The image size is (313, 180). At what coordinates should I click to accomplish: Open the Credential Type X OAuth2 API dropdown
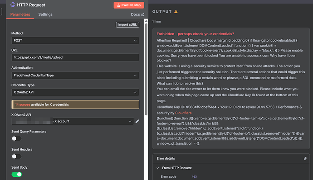(x=75, y=92)
